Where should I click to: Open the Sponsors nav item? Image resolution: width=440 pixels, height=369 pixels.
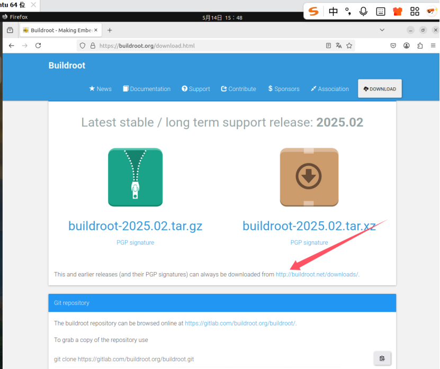pos(284,89)
